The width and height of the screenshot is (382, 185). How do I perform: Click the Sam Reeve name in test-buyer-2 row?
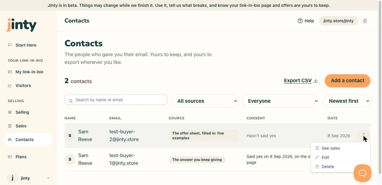tap(85, 135)
